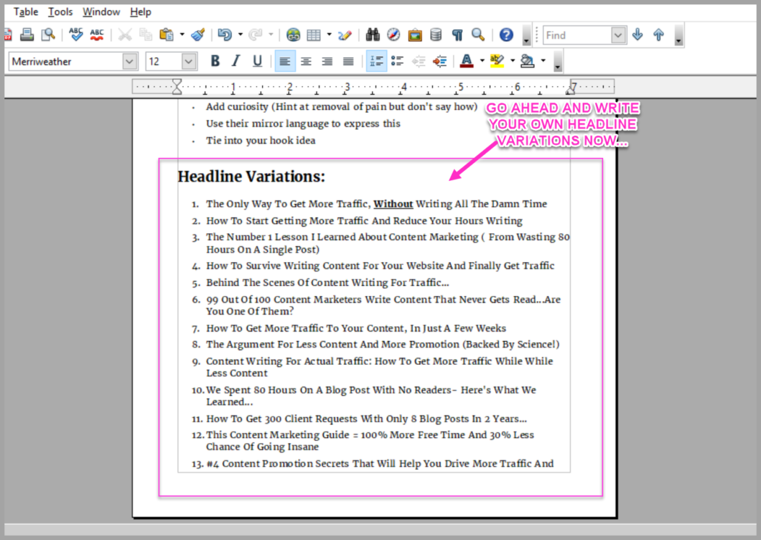Apply the yellow Highlighting color
This screenshot has width=761, height=540.
497,61
